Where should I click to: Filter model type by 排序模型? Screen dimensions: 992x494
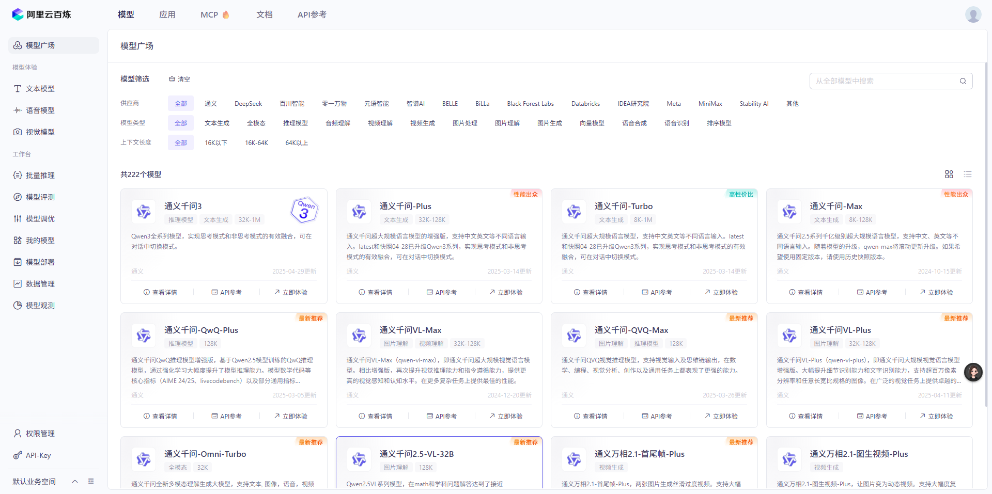719,123
